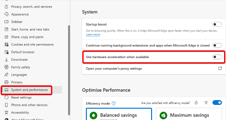
Task: Click the Optimise Performance heading text
Action: click(106, 90)
